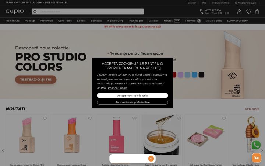Select the red color swatch
Screen dimensions: 265x166
click(x=174, y=75)
